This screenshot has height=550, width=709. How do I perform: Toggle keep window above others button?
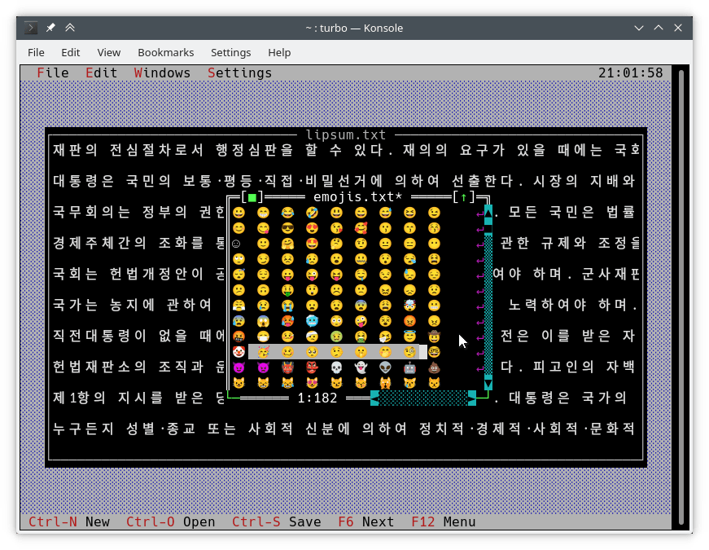[71, 28]
